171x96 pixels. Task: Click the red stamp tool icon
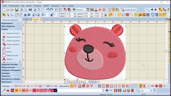(96, 10)
